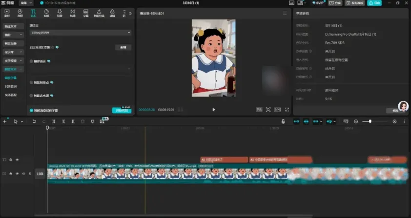The width and height of the screenshot is (411, 218).
Task: Click the focus/scan frame icon in player
Action: click(268, 110)
